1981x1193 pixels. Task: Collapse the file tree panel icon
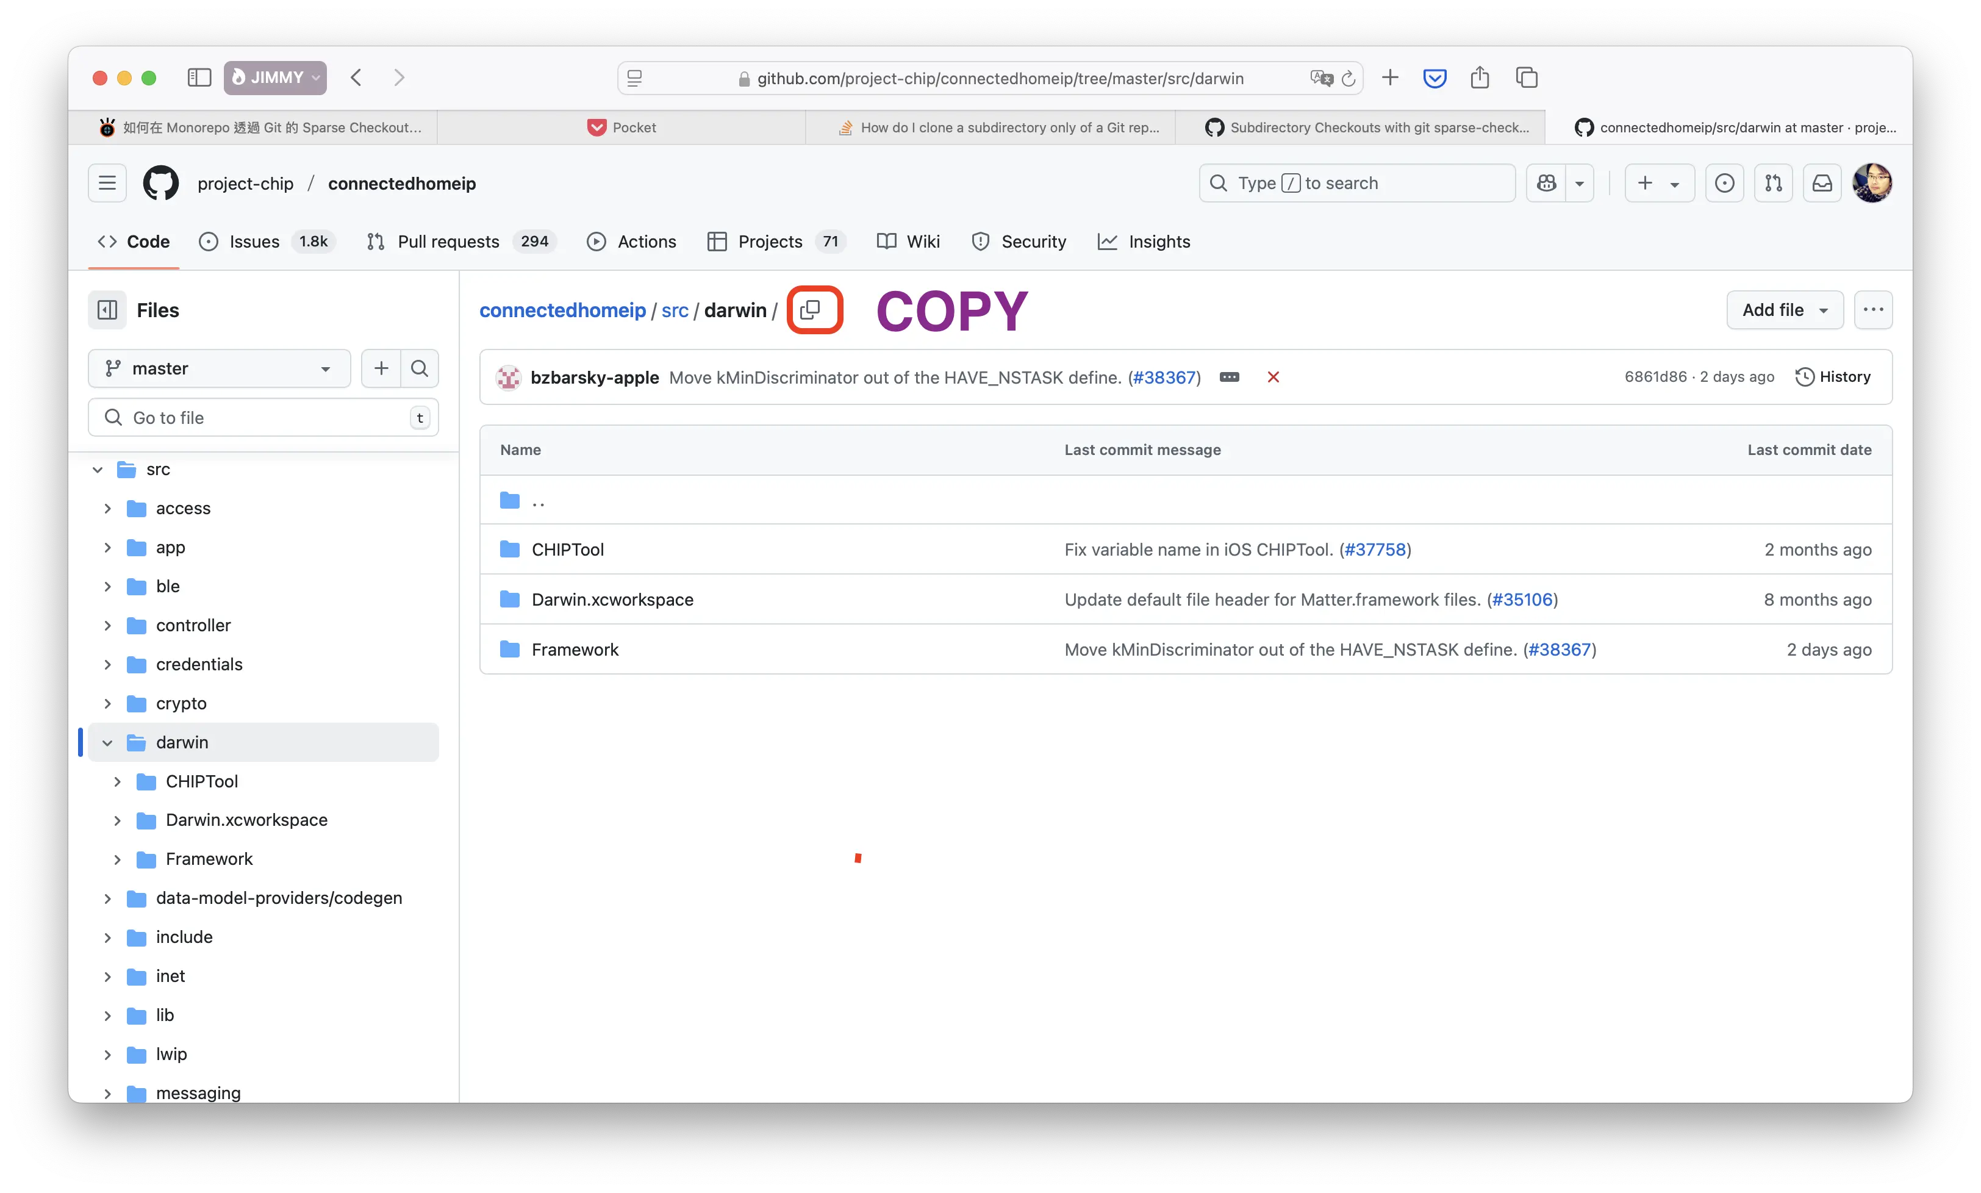pyautogui.click(x=108, y=309)
